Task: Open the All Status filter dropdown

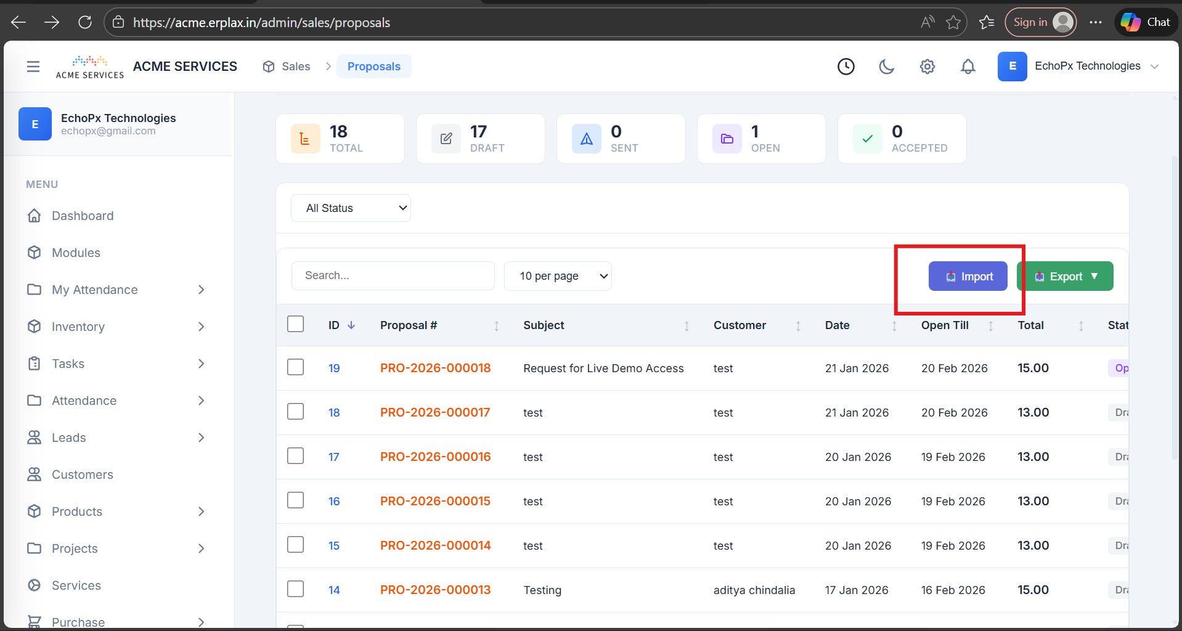Action: point(351,208)
